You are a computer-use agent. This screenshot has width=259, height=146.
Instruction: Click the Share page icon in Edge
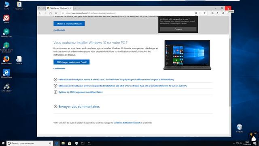click(x=223, y=13)
